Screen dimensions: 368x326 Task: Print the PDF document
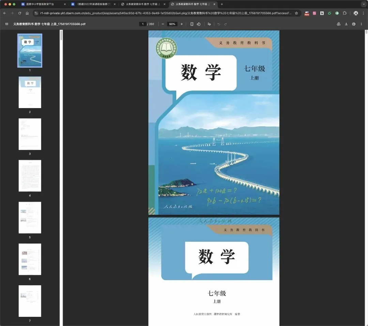point(354,24)
